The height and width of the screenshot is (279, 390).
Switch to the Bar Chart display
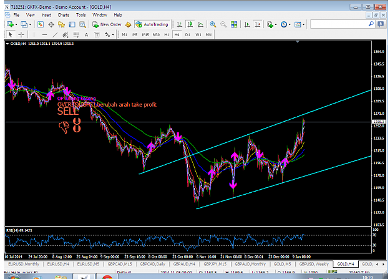[x=179, y=24]
